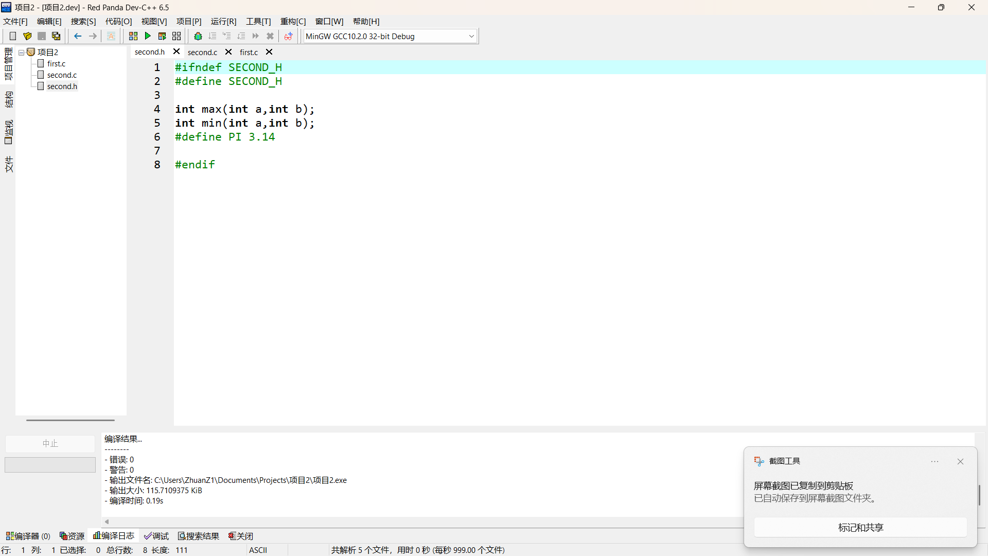The height and width of the screenshot is (556, 988).
Task: Close the second.c editor tab
Action: pyautogui.click(x=228, y=52)
